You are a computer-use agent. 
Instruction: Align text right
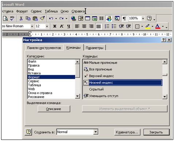click(x=91, y=26)
